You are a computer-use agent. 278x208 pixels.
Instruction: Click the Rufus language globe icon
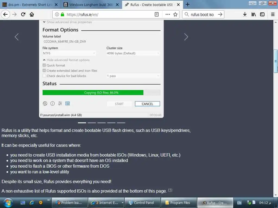[x=45, y=103]
